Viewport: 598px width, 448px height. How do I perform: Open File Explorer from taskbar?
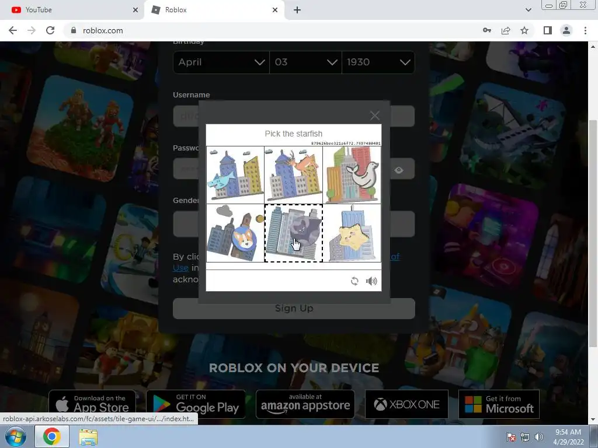click(x=88, y=436)
